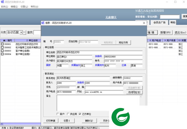Click the 用户传真 input field
Screen dimensions: 187x129
(133, 83)
